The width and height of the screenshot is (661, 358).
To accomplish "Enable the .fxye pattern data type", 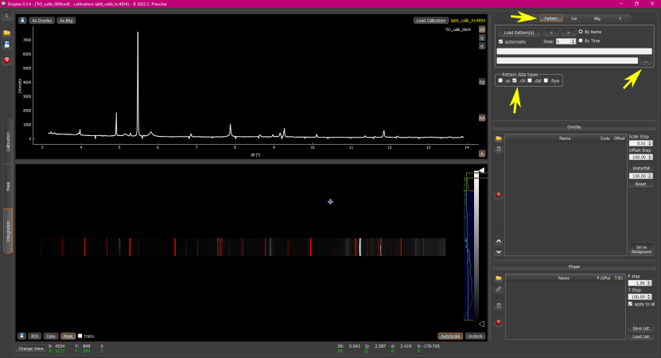I will 546,80.
